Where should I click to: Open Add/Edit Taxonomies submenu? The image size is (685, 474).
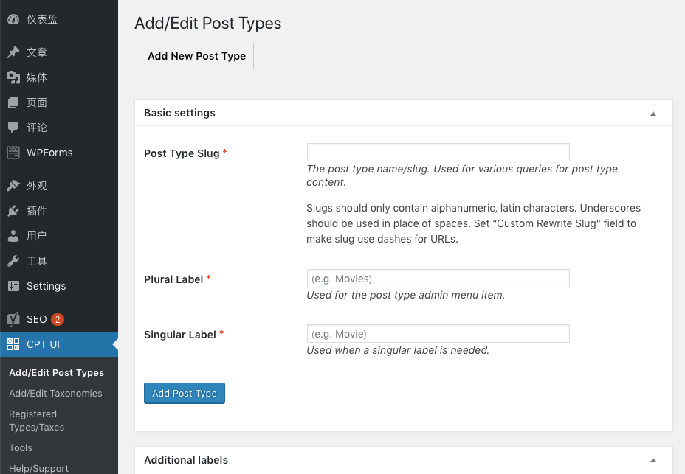click(55, 393)
